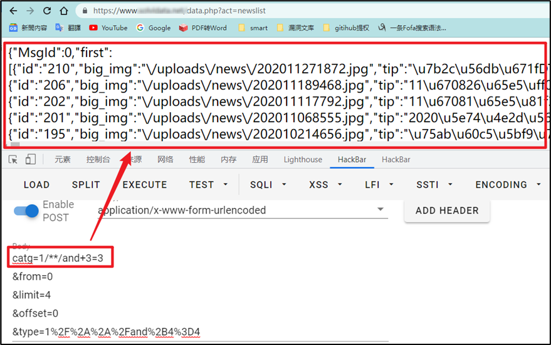
Task: Open the content type application/x-www-form-urlencoded dropdown
Action: [x=243, y=210]
